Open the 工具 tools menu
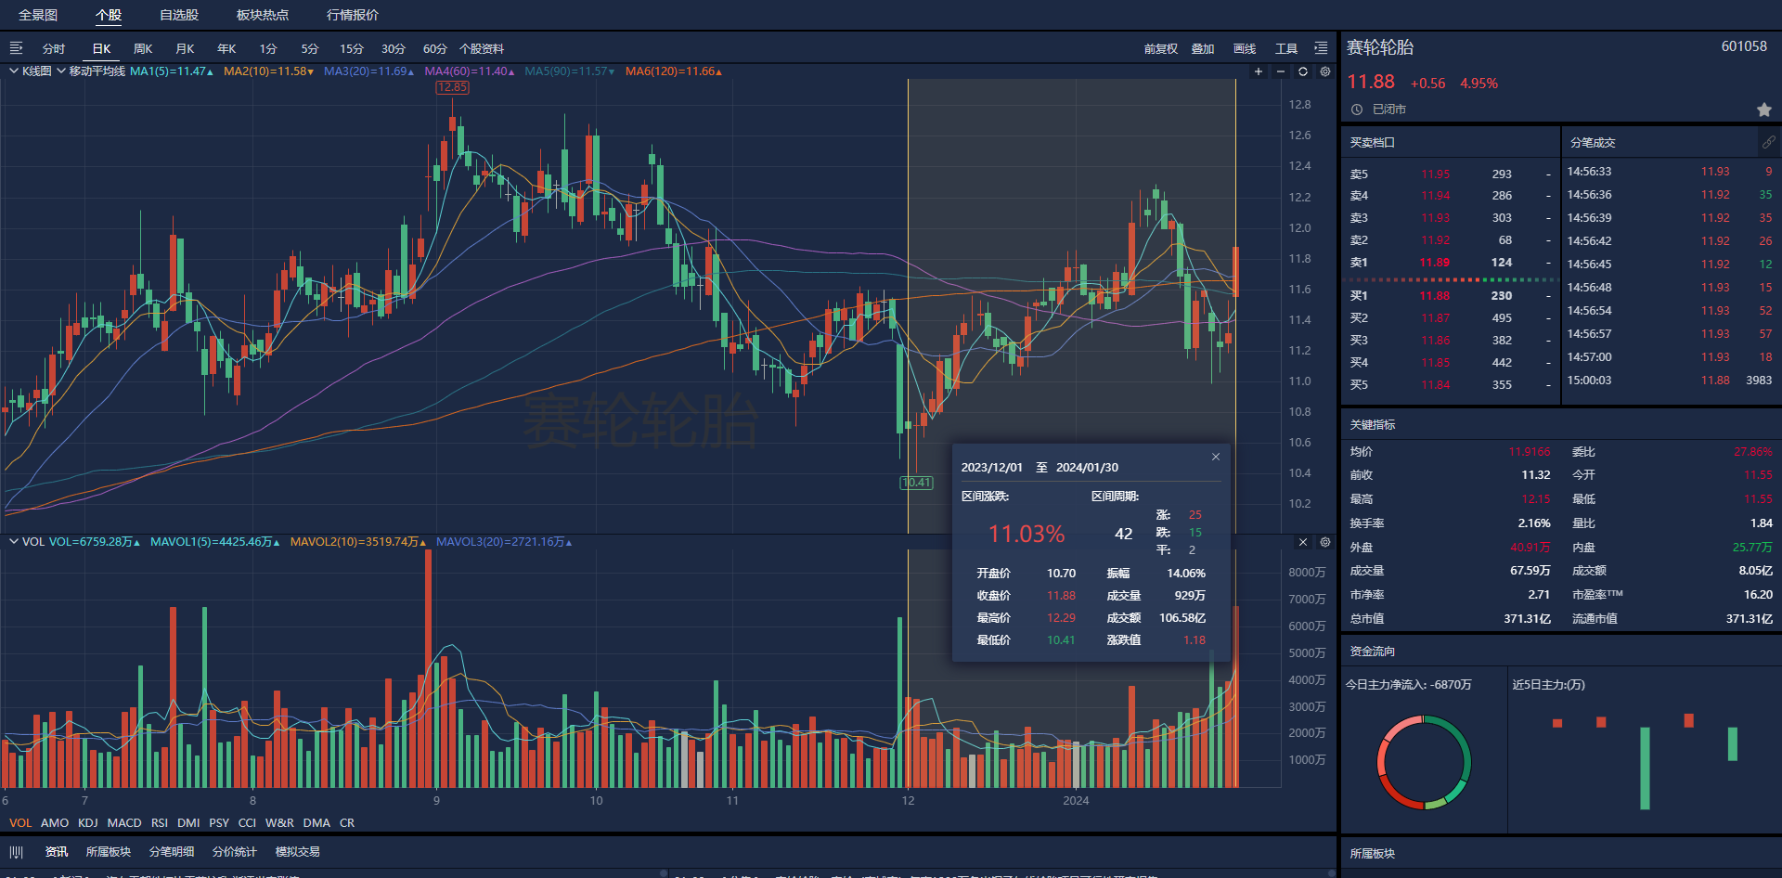1782x878 pixels. tap(1286, 49)
